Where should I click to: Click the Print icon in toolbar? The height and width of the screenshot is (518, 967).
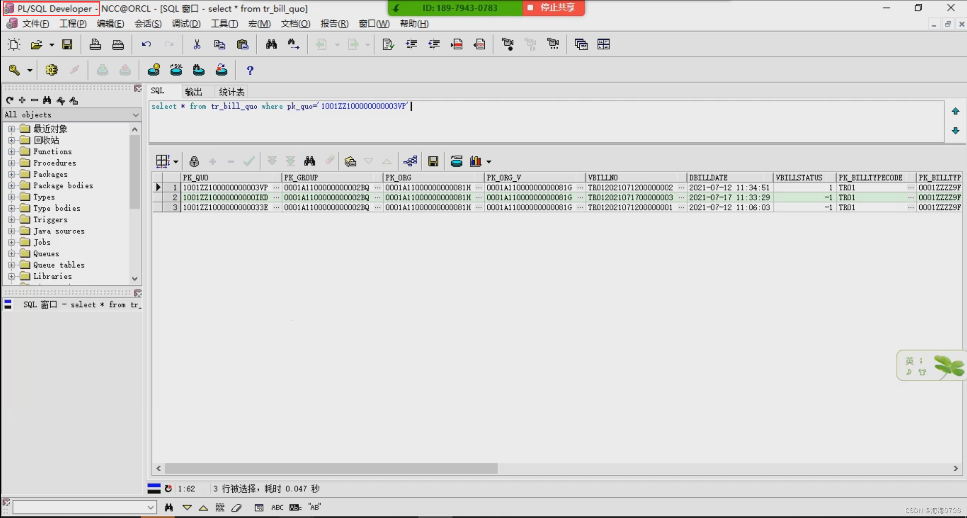pos(95,44)
